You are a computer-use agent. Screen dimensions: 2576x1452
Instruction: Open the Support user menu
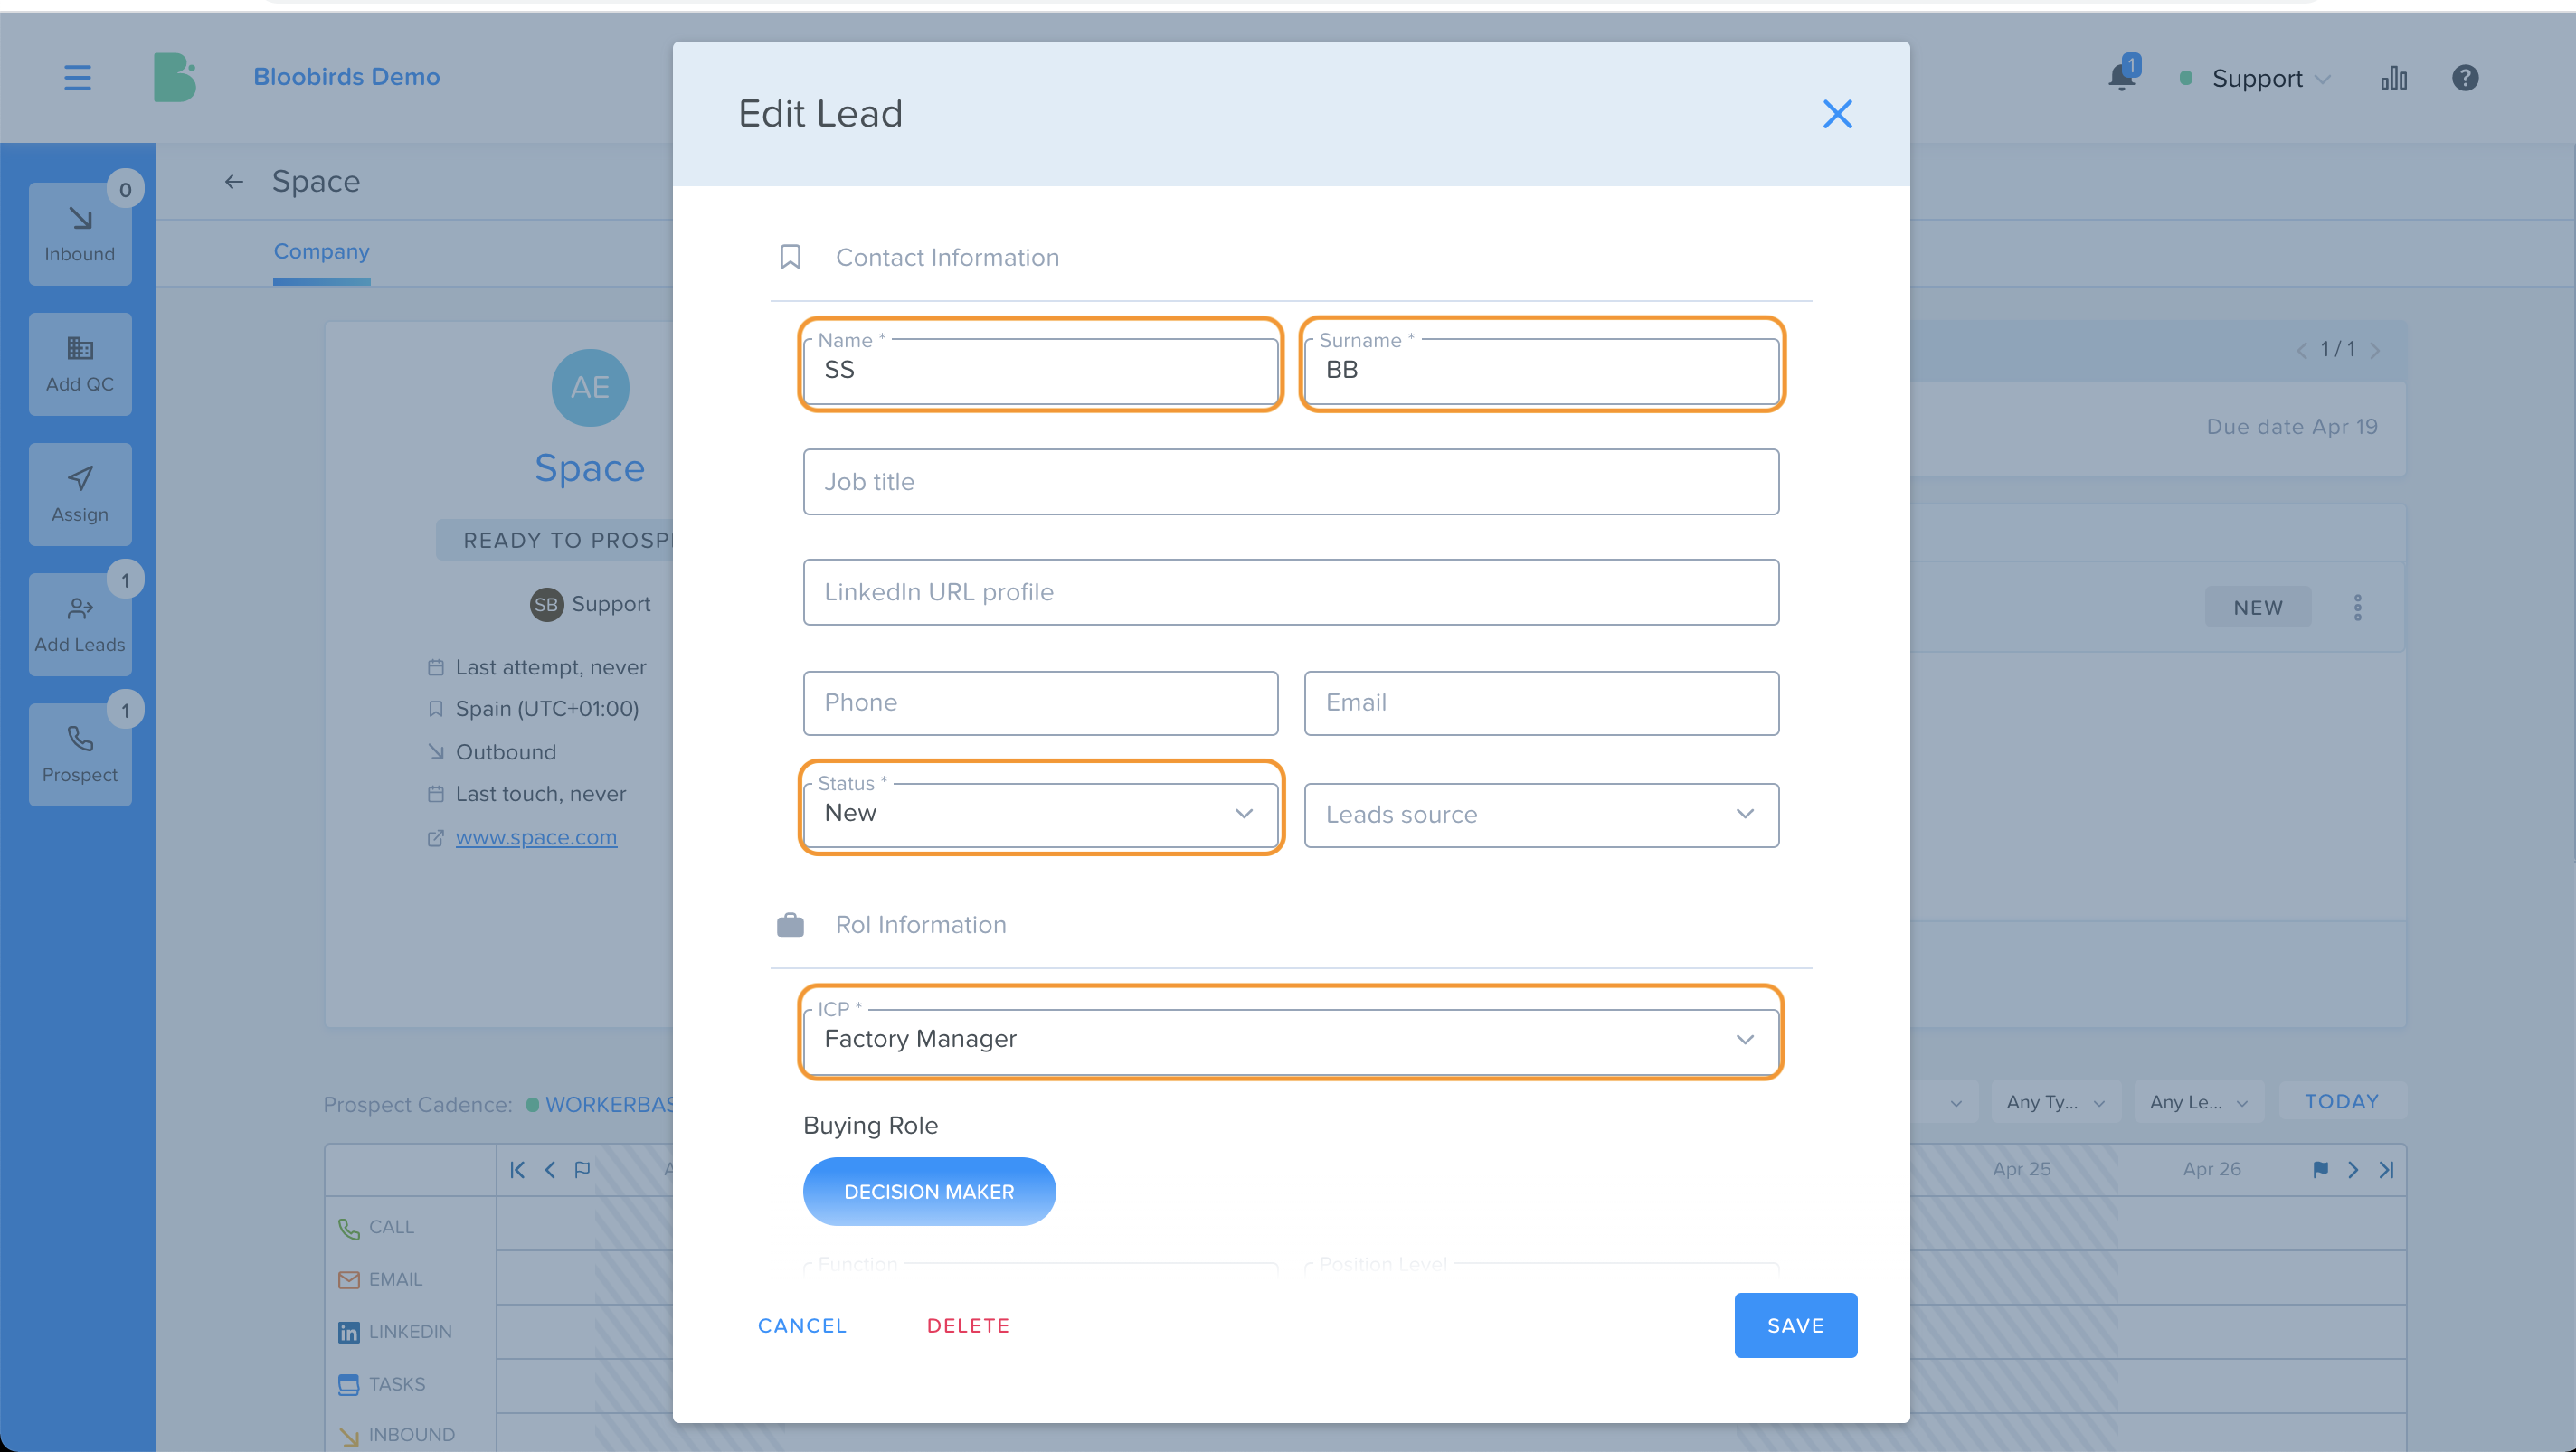[x=2257, y=78]
